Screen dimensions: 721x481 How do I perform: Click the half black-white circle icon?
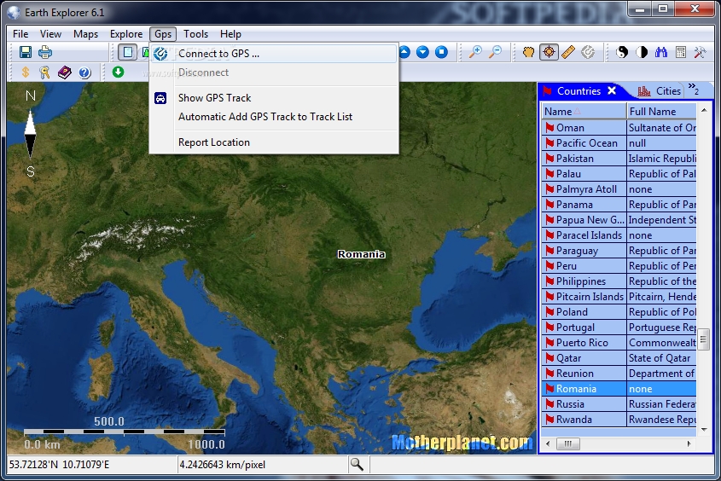click(642, 52)
